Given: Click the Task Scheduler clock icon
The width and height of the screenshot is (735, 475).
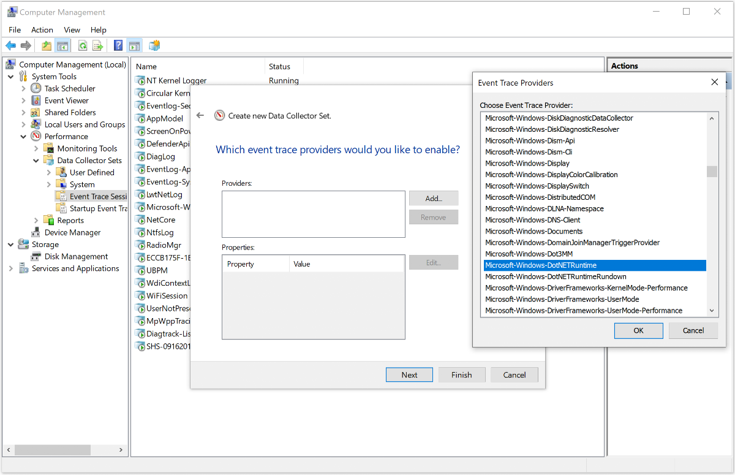Looking at the screenshot, I should 36,88.
